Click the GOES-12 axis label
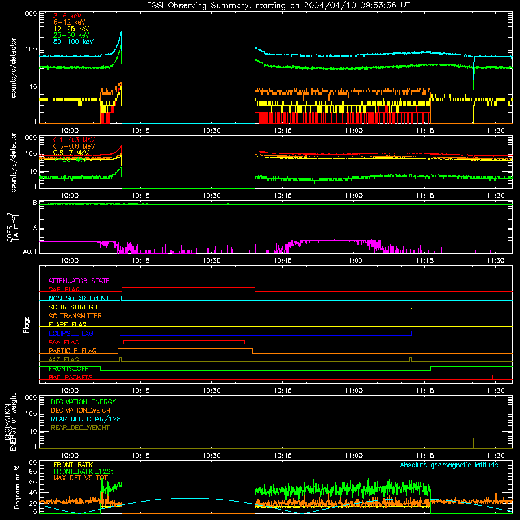 12,227
